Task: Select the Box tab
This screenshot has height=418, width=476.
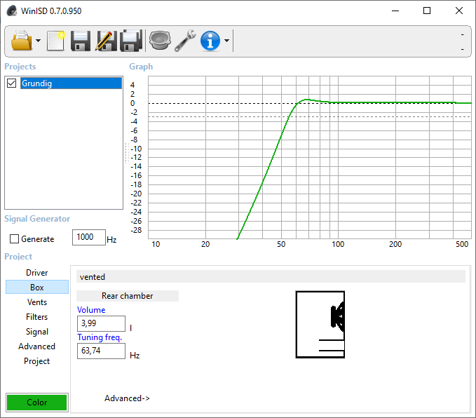Action: click(x=37, y=287)
